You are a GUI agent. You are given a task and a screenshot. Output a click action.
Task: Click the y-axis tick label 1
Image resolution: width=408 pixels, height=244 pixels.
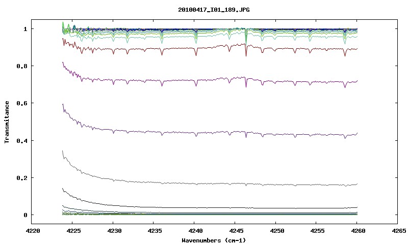[25, 29]
